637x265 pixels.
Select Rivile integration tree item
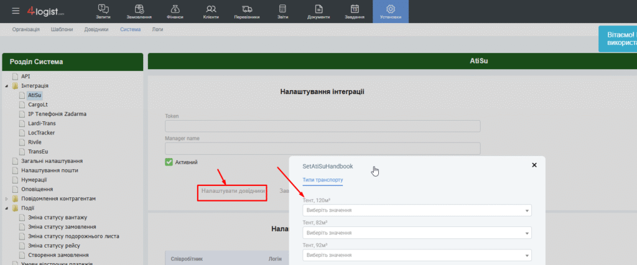coord(35,142)
